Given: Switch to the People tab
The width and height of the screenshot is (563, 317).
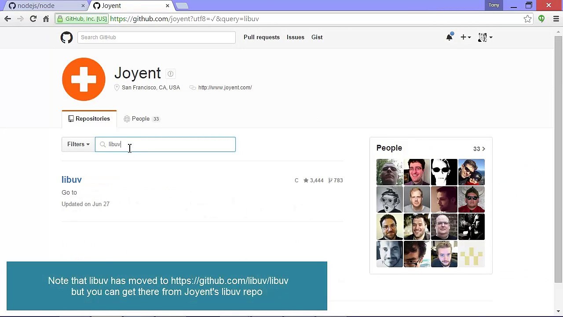Looking at the screenshot, I should pyautogui.click(x=141, y=119).
